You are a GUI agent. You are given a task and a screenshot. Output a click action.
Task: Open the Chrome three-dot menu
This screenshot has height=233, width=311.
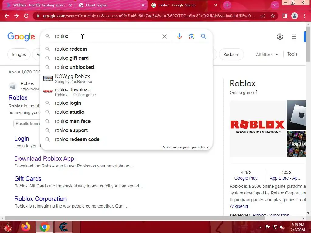[x=304, y=16]
